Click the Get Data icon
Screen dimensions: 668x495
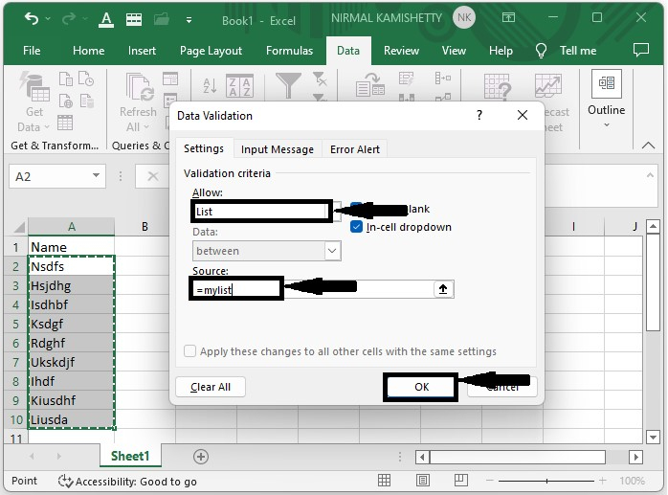coord(34,87)
